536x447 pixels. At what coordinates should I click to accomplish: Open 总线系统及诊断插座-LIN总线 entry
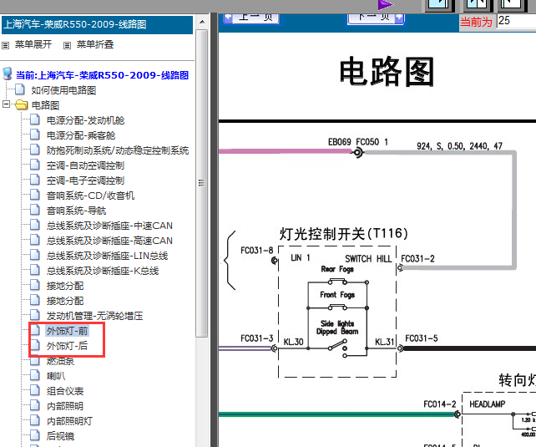[108, 256]
